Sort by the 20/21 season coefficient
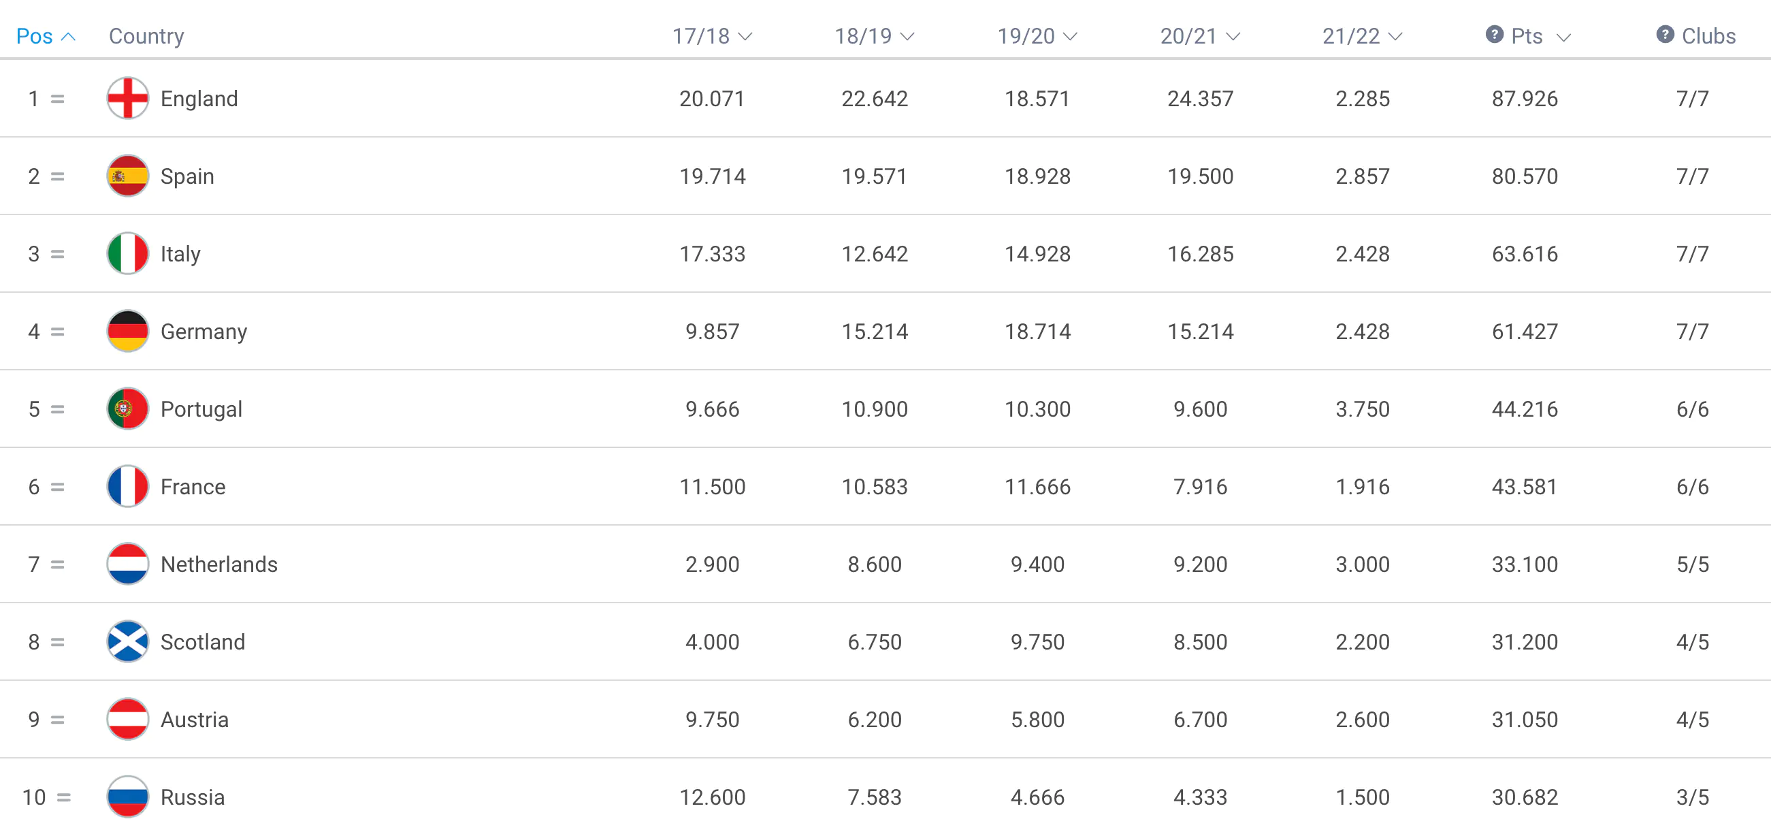The width and height of the screenshot is (1771, 832). pos(1200,36)
